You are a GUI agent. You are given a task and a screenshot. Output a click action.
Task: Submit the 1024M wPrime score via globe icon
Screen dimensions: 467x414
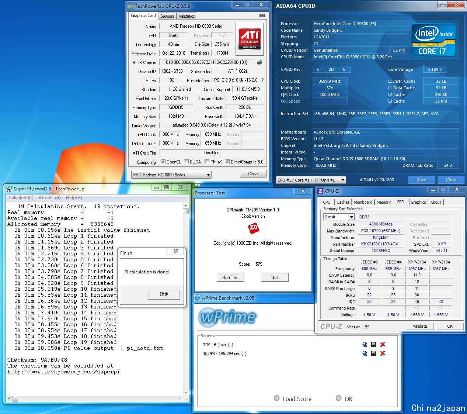click(x=365, y=353)
